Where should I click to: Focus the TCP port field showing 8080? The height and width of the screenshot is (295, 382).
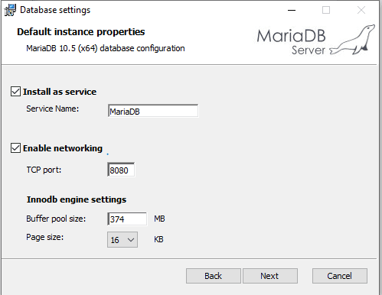121,170
